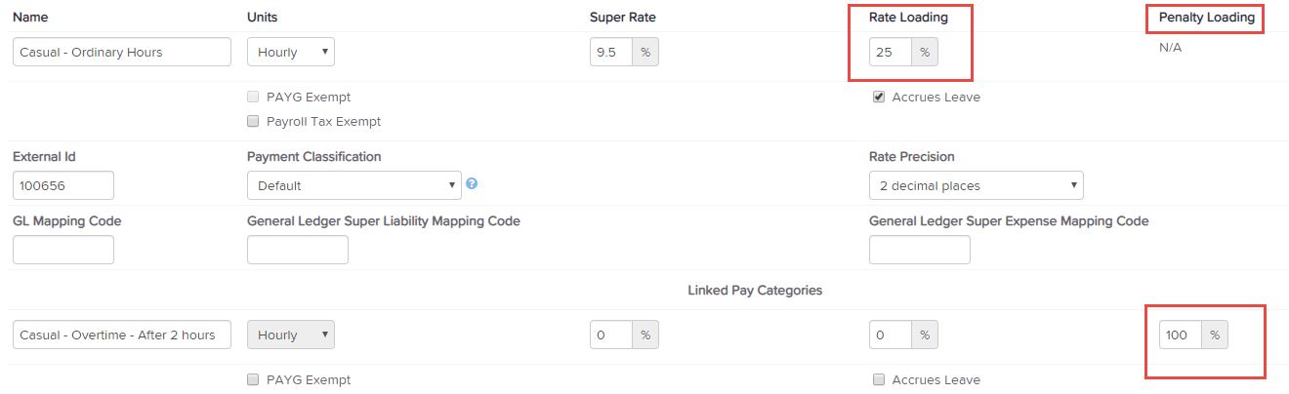1289x394 pixels.
Task: Open the Units dropdown set to Hourly
Action: pos(291,52)
